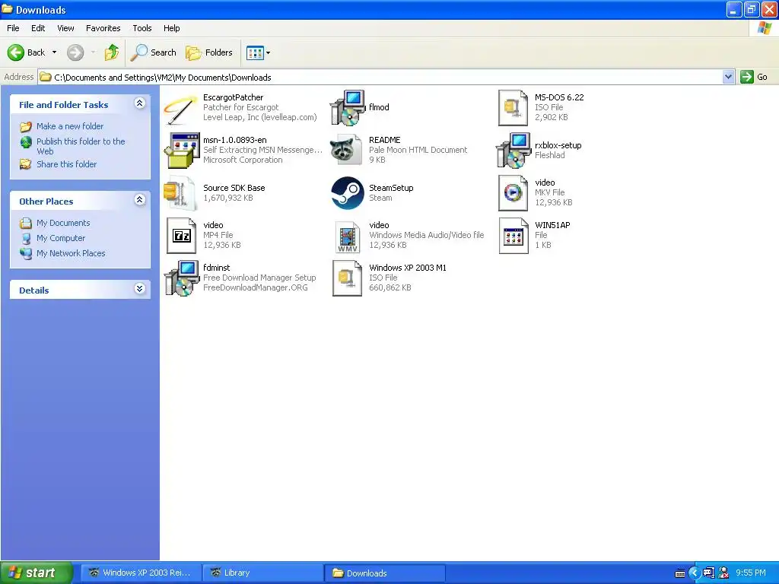Select the video MP4 7z icon
779x584 pixels.
181,236
